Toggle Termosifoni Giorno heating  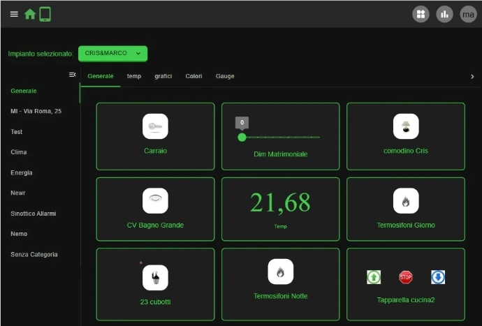point(406,201)
